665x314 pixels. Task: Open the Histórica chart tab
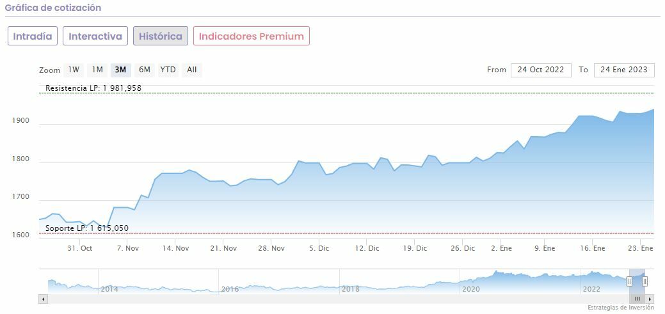pos(161,36)
